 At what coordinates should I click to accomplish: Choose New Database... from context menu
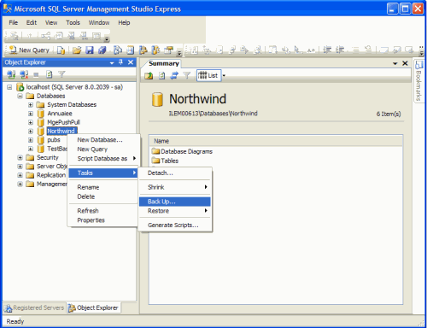click(103, 140)
